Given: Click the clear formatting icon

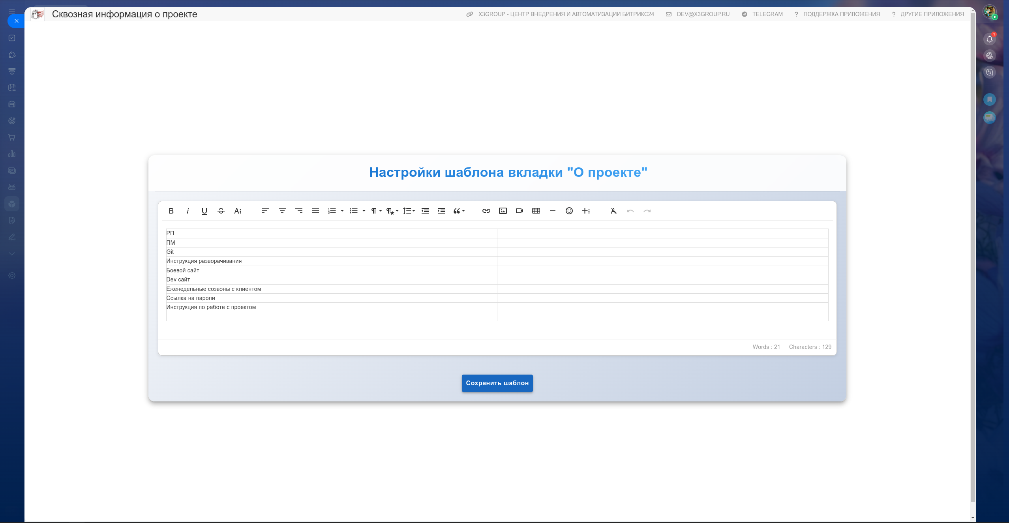Looking at the screenshot, I should pyautogui.click(x=613, y=211).
